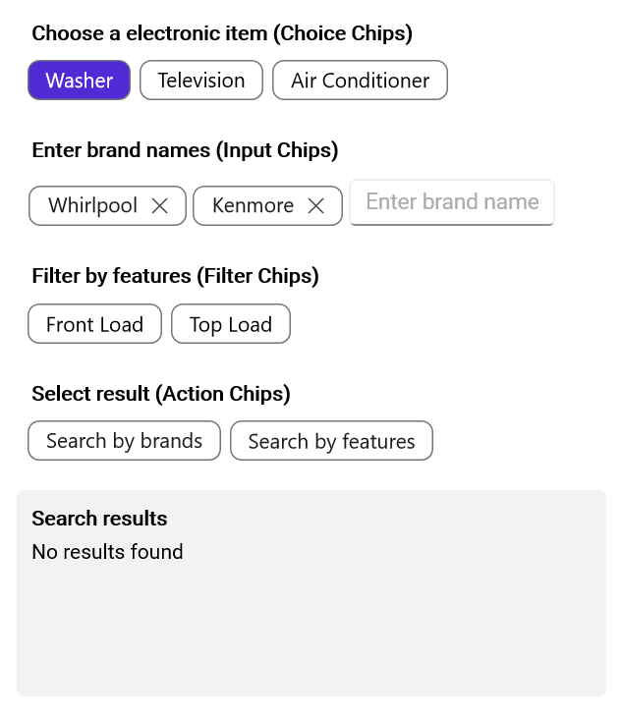Focus the Enter brand name field

tap(452, 202)
